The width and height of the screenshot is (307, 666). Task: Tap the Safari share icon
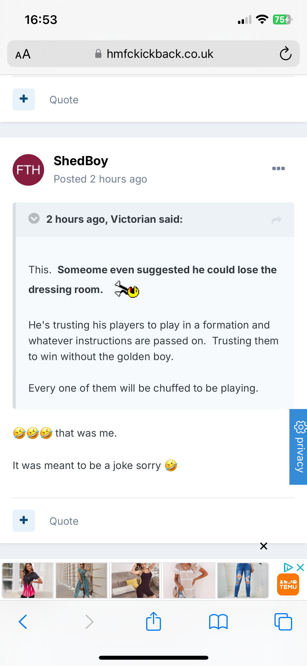click(x=153, y=621)
